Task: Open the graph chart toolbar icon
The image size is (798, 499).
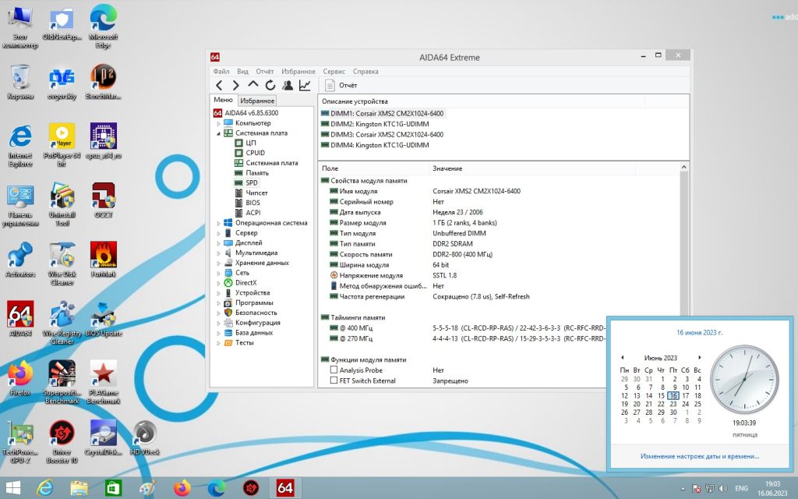Action: pyautogui.click(x=305, y=85)
